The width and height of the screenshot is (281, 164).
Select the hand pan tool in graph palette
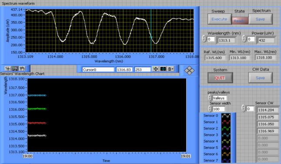pyautogui.click(x=22, y=68)
